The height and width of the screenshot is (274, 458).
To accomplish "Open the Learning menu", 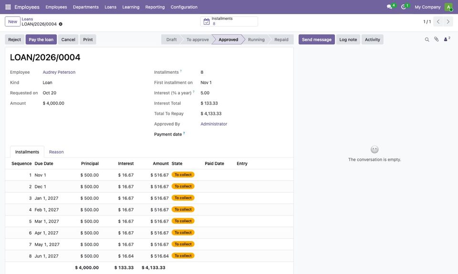I will (x=131, y=7).
